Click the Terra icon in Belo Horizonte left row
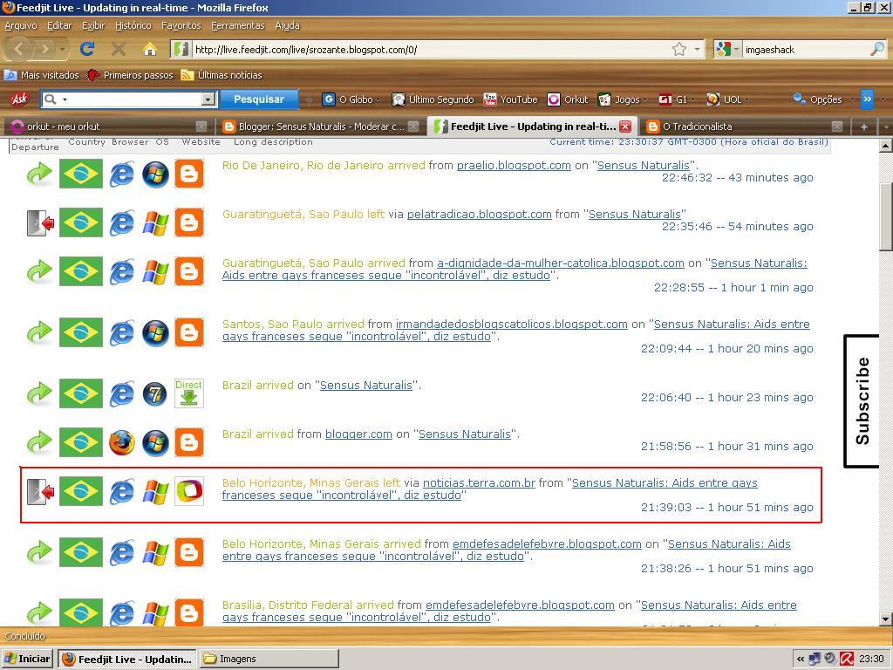This screenshot has height=670, width=893. click(x=189, y=491)
